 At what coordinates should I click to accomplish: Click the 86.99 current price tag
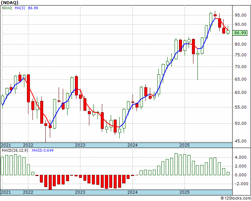coord(240,33)
